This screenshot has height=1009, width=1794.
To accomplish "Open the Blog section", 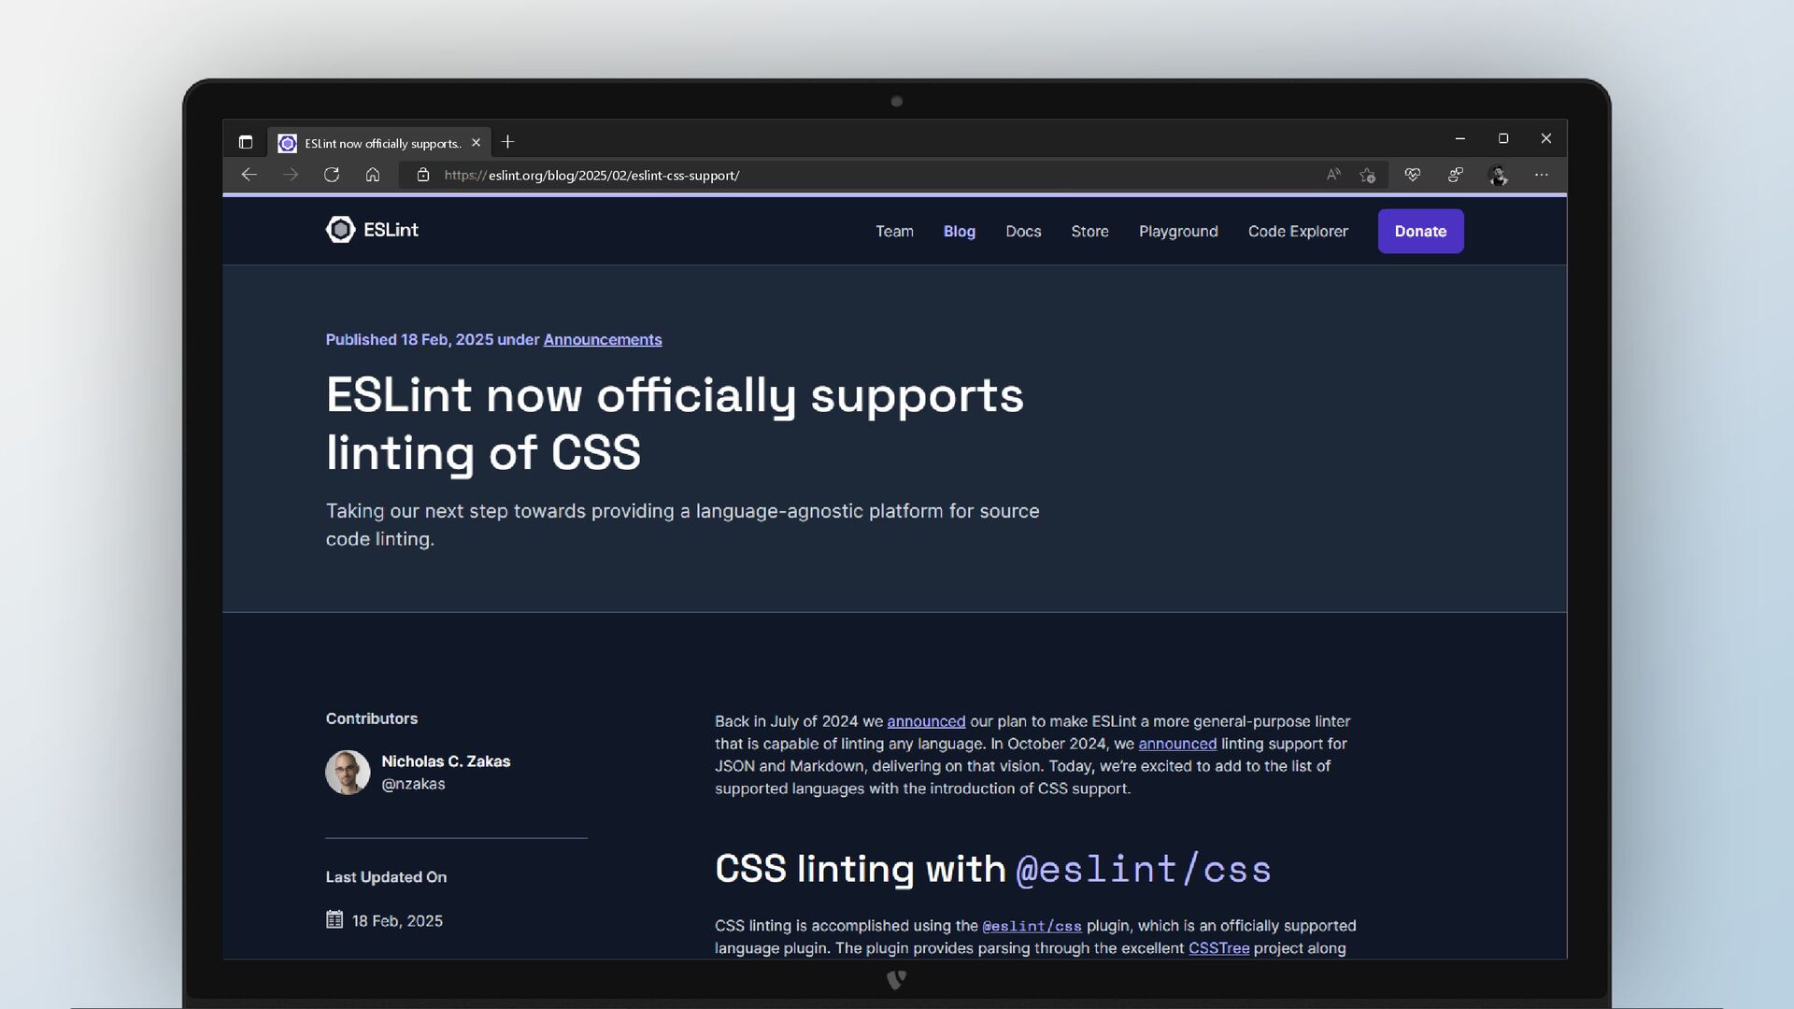I will click(959, 231).
